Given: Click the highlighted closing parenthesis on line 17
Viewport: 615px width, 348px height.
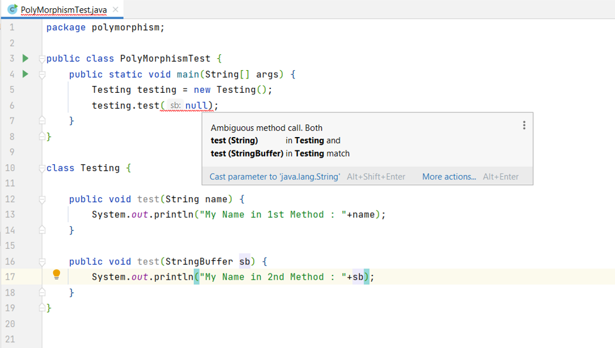Looking at the screenshot, I should point(366,277).
